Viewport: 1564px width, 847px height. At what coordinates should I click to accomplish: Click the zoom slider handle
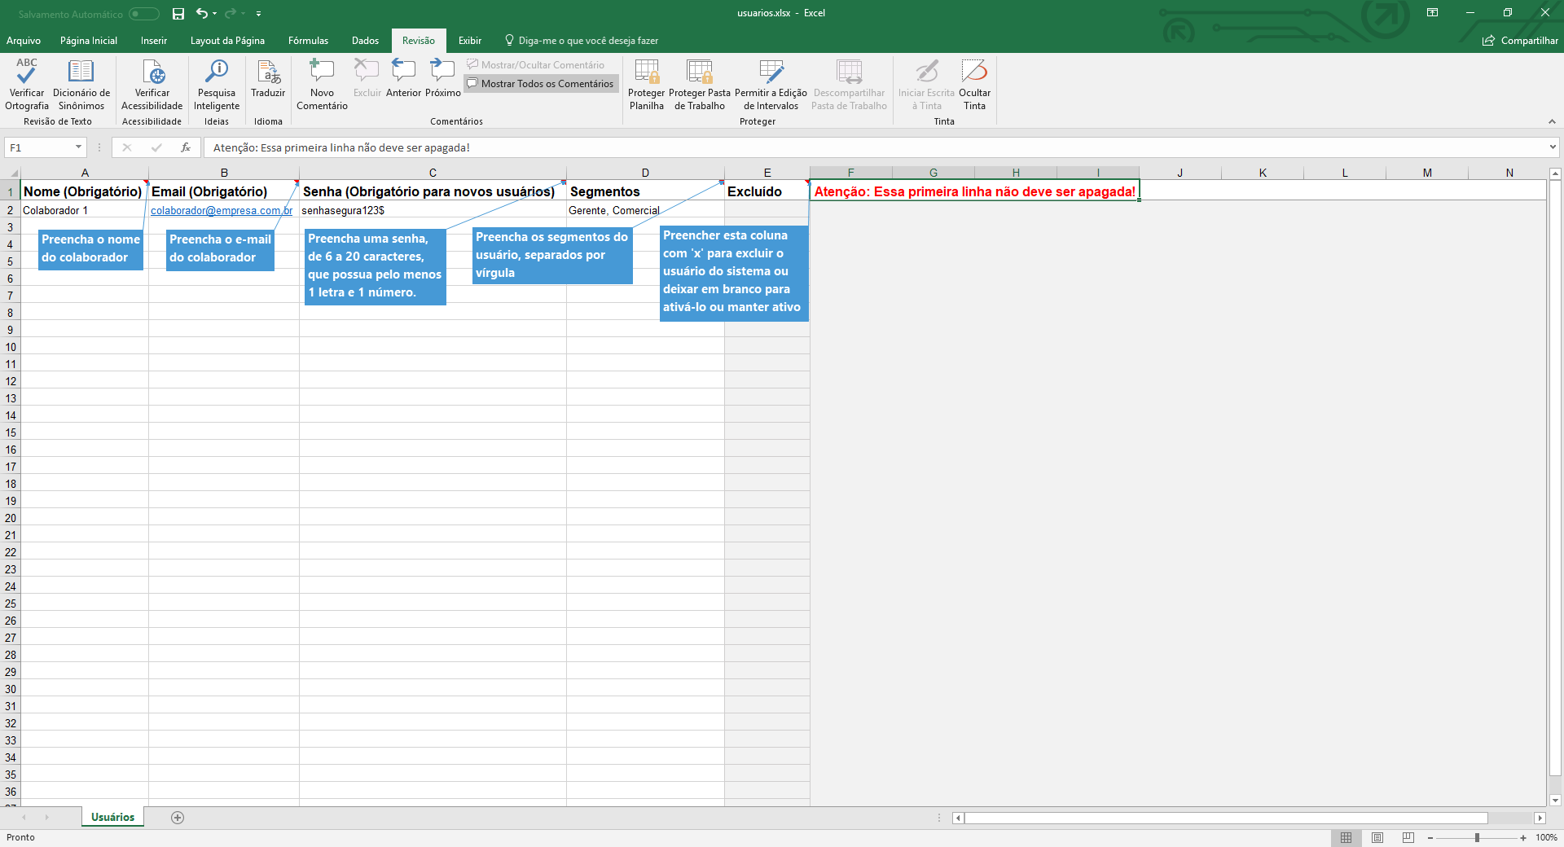pyautogui.click(x=1477, y=837)
